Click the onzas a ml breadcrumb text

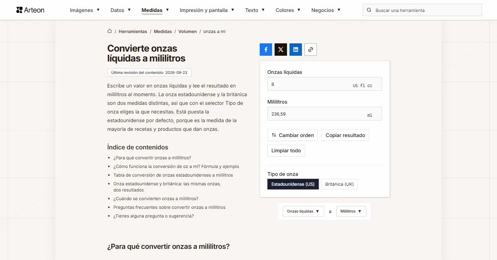tap(215, 31)
